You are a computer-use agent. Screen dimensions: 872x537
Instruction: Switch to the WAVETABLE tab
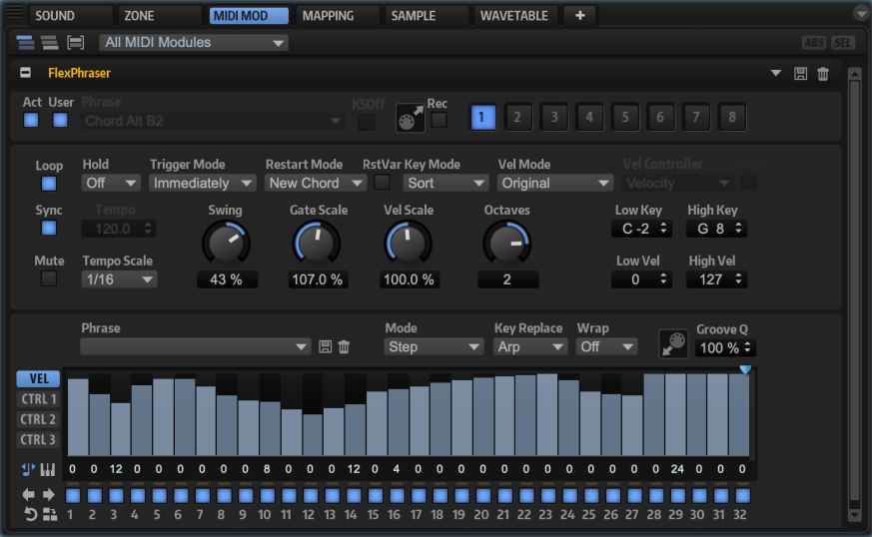pos(513,16)
